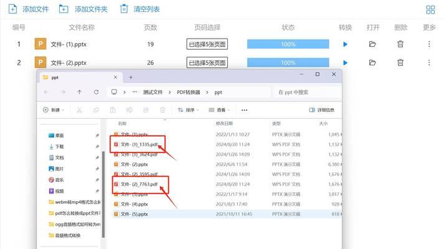The image size is (444, 249).
Task: Delete 文件- (2).pptx from the list
Action: (x=400, y=62)
